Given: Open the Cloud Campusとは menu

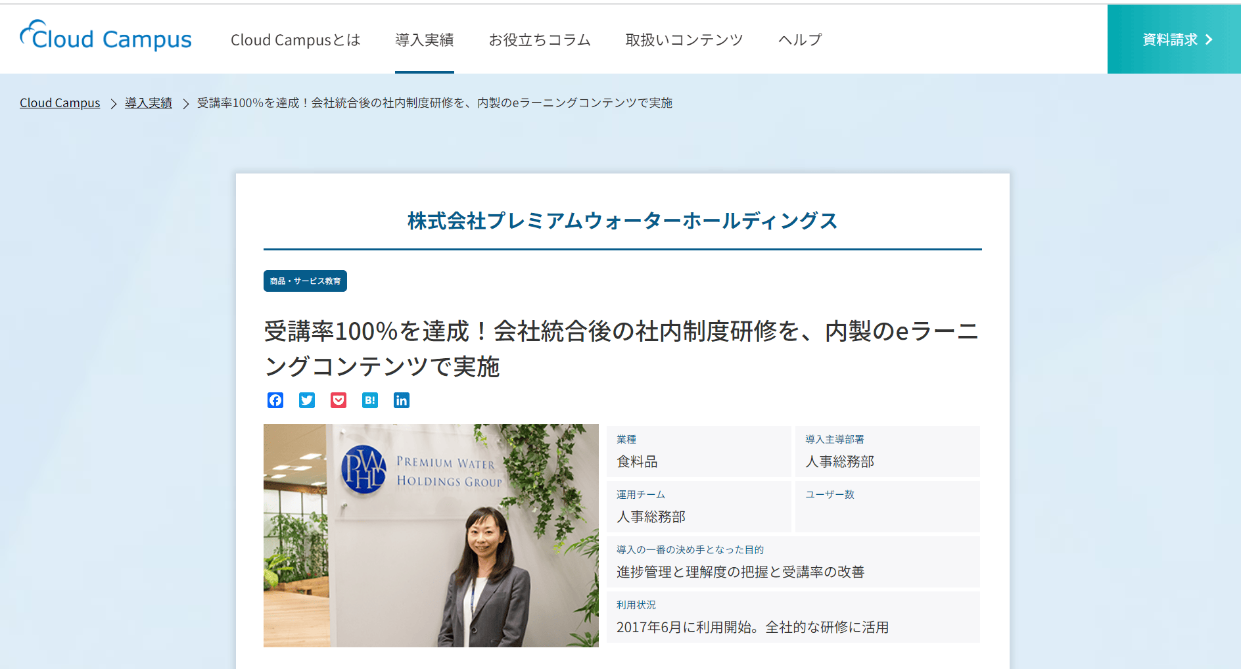Looking at the screenshot, I should 296,40.
